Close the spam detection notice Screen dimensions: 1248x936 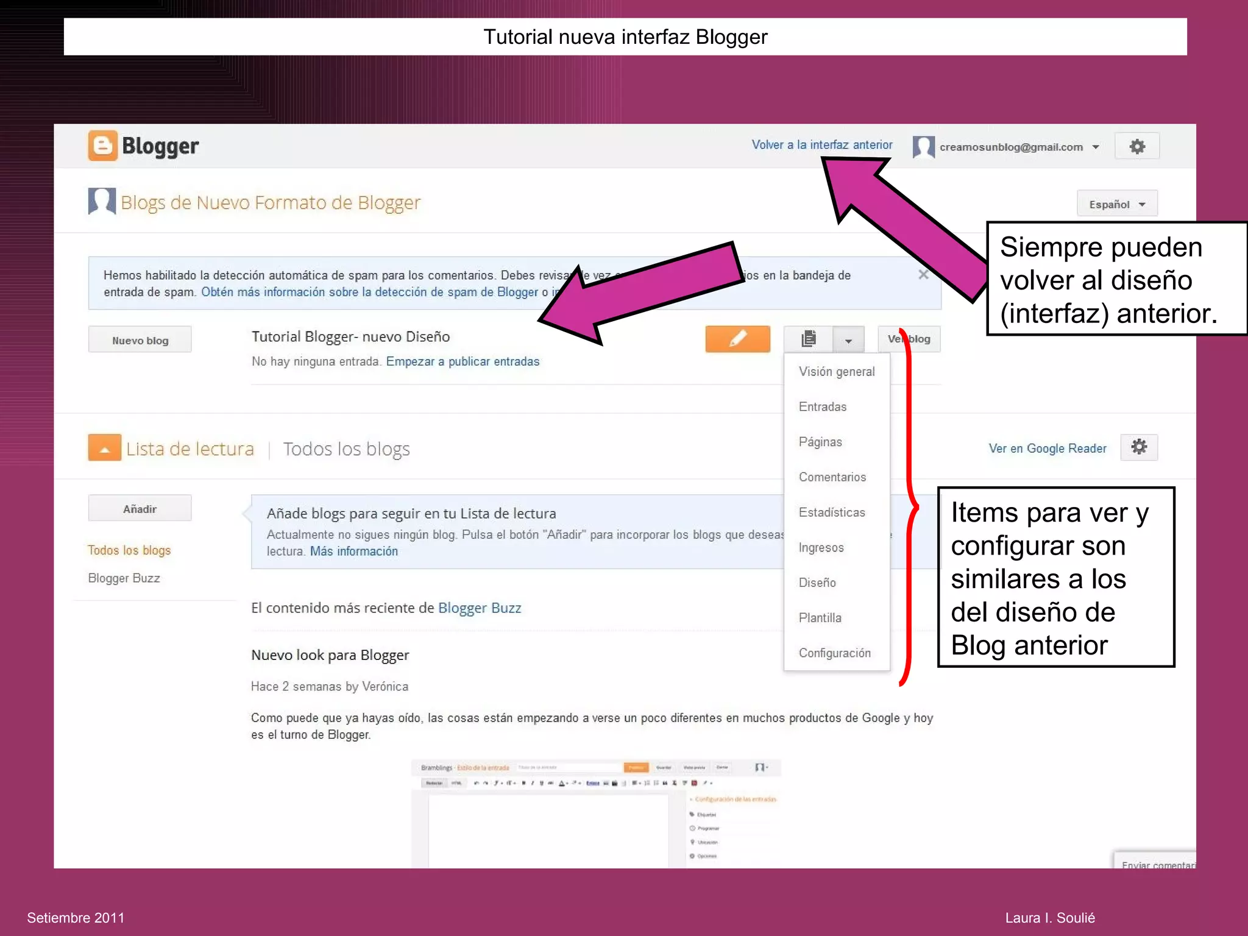coord(923,275)
